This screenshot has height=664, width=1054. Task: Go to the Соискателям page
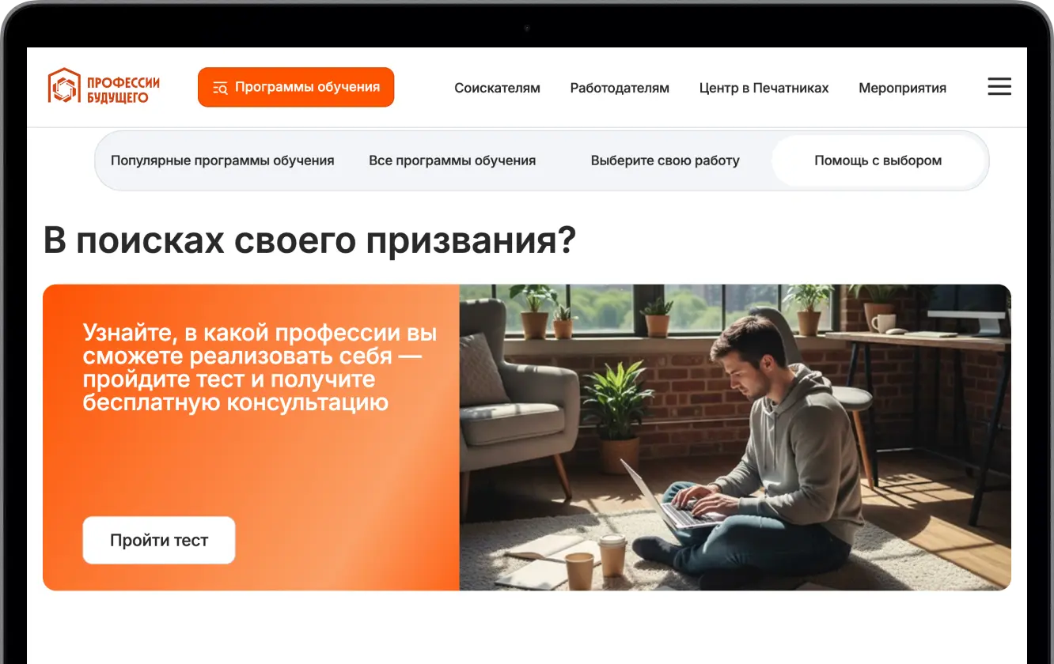tap(497, 88)
